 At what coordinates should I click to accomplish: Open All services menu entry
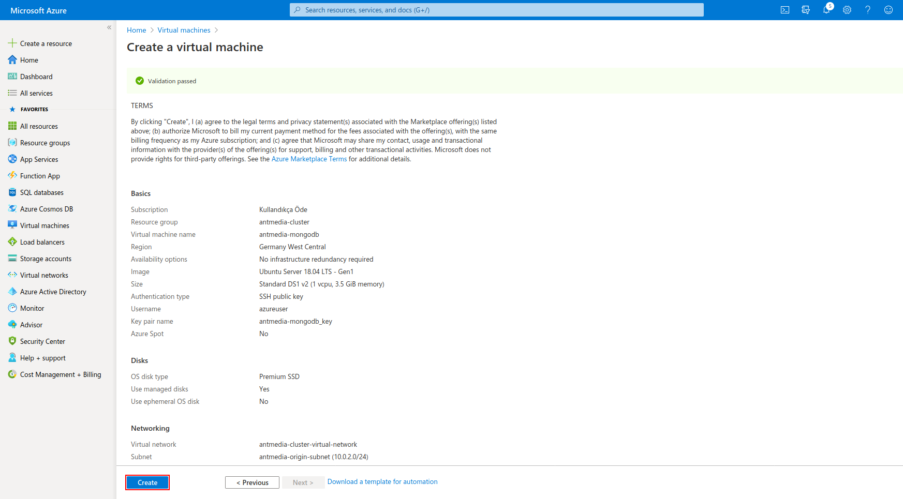tap(36, 94)
